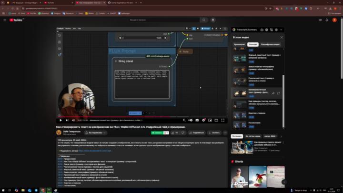
Task: Jump to 'Стили текста' timestamp in description
Action: [60, 164]
